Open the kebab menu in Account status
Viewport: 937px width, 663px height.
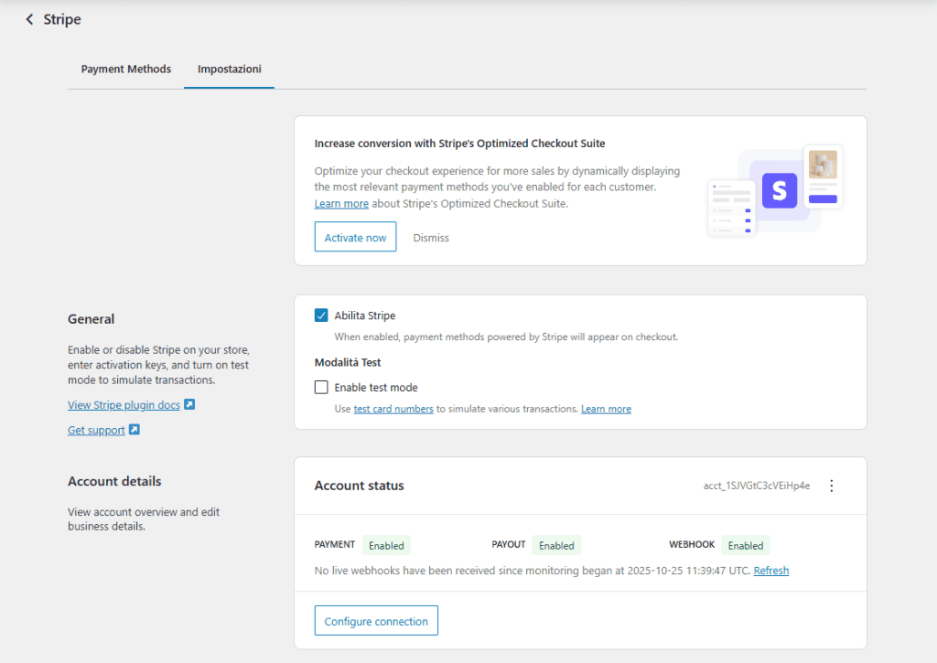pos(831,486)
